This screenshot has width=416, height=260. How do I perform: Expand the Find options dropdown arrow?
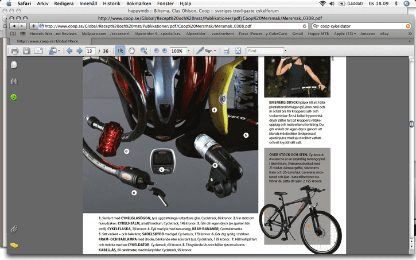(x=285, y=51)
